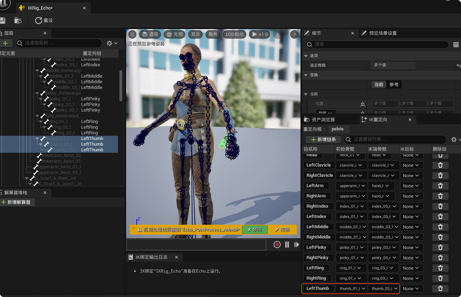
Task: Click the 新增链条 button
Action: point(323,140)
